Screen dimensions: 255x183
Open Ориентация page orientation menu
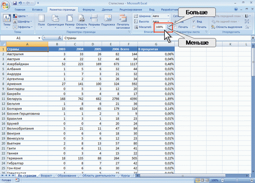56,21
